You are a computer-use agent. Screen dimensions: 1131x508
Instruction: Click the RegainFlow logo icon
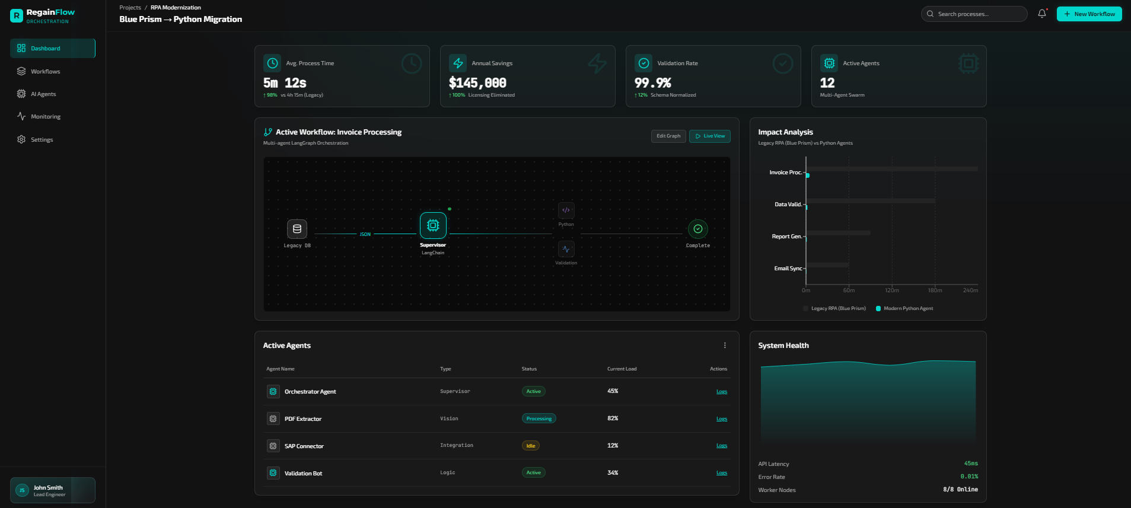point(17,16)
